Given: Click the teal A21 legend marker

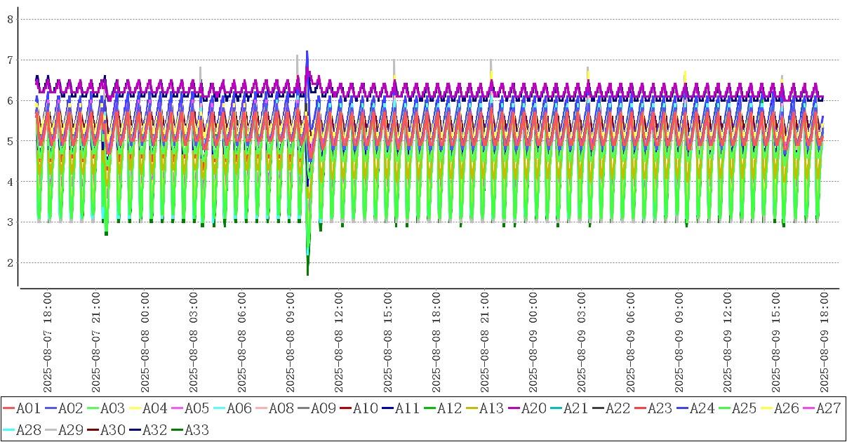Looking at the screenshot, I should tap(555, 408).
